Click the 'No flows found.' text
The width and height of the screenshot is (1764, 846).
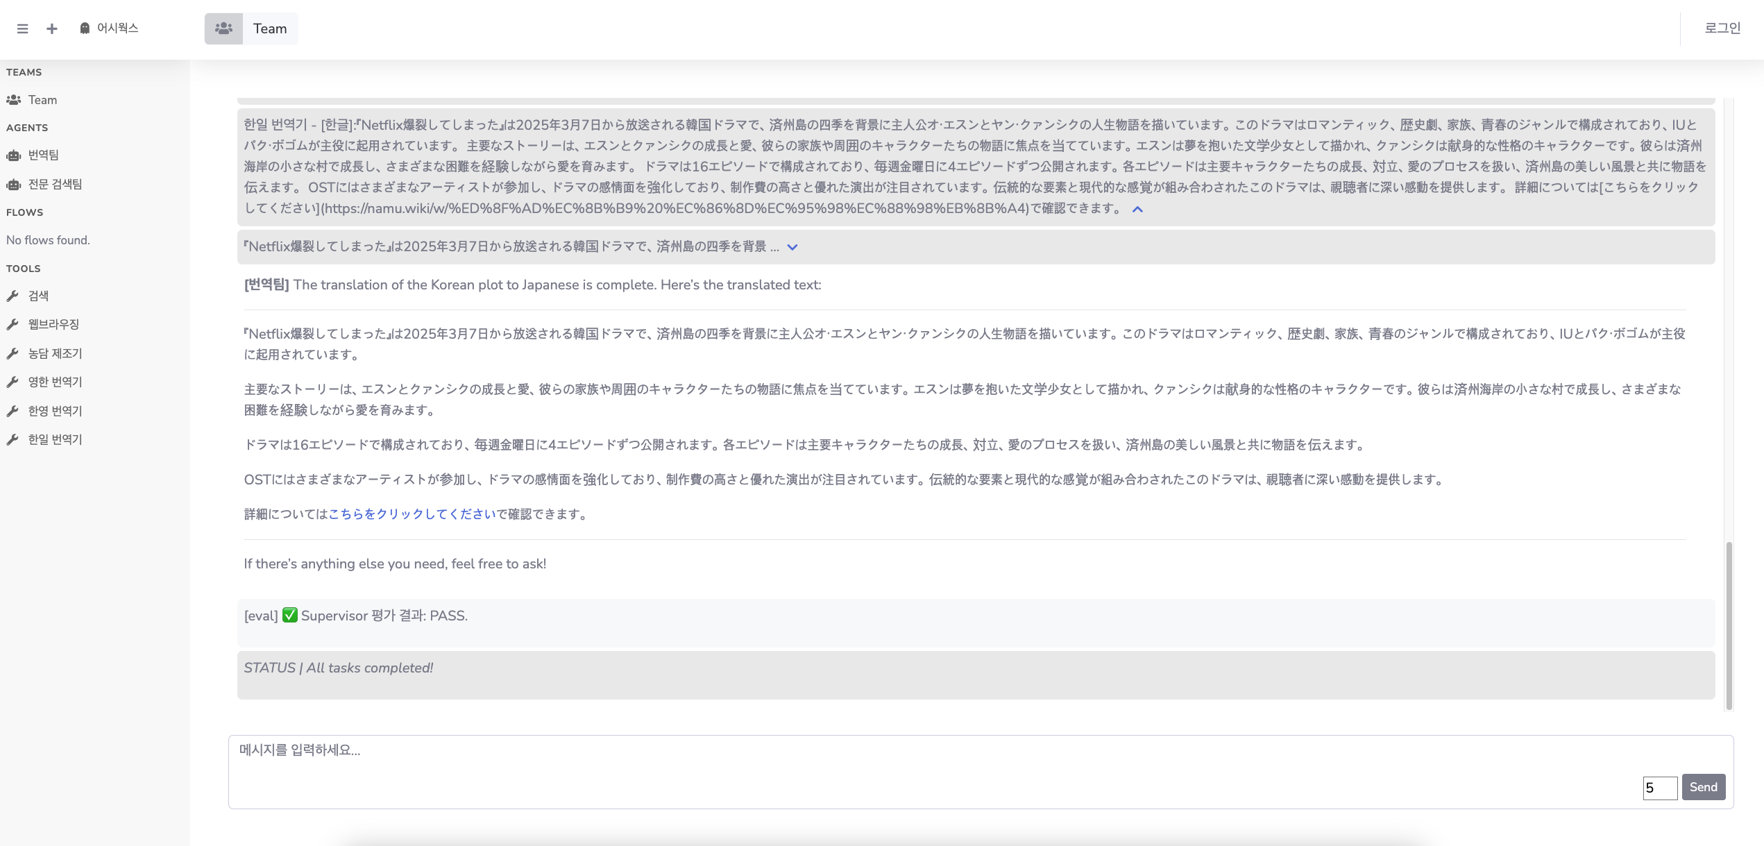coord(48,240)
